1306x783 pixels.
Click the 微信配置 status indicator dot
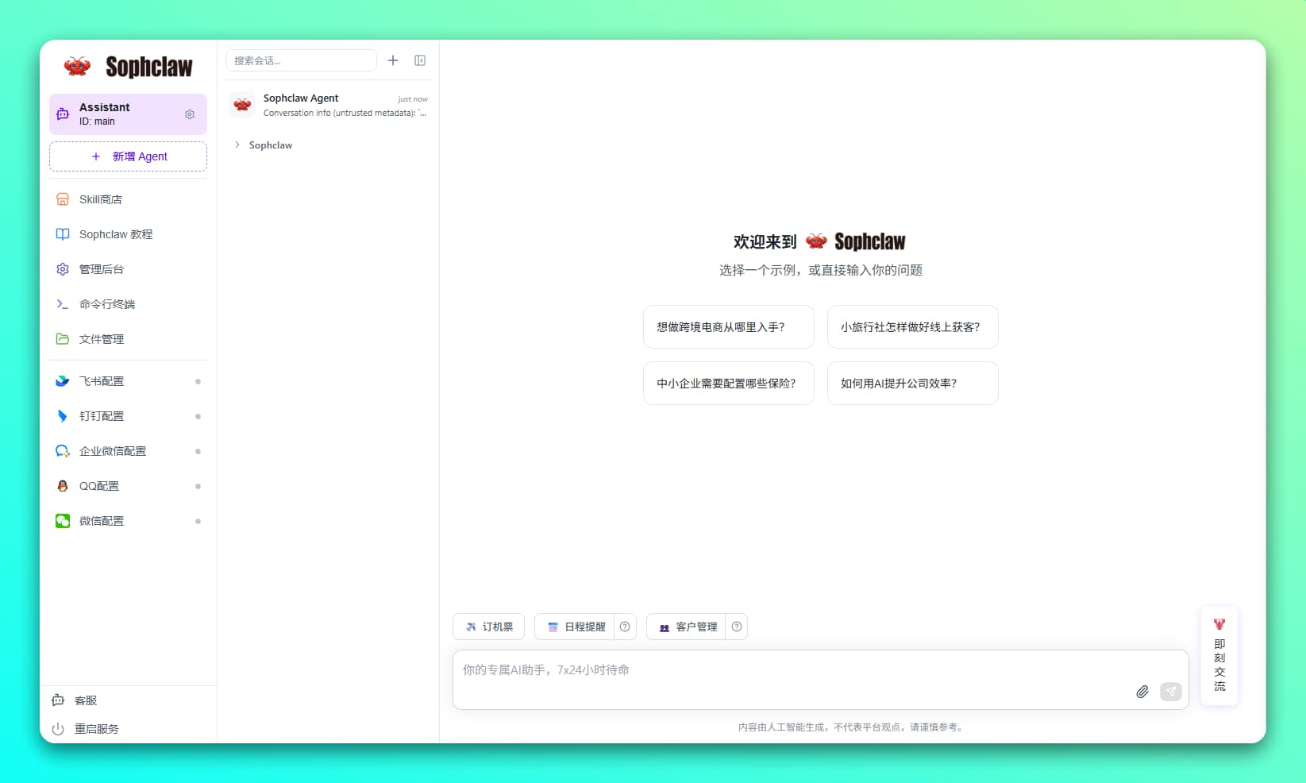(198, 522)
